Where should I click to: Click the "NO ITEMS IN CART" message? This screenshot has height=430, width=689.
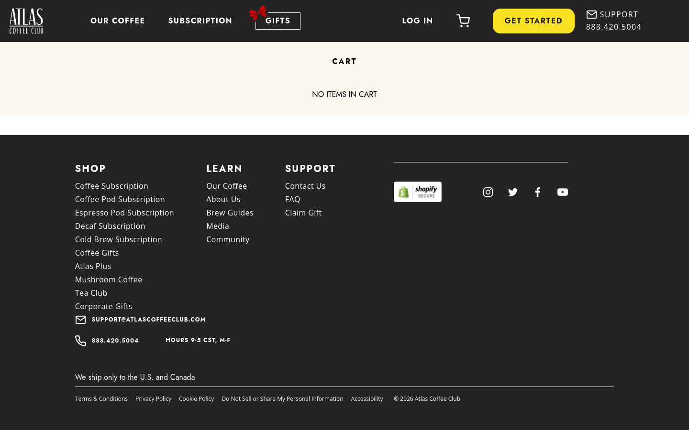click(344, 95)
